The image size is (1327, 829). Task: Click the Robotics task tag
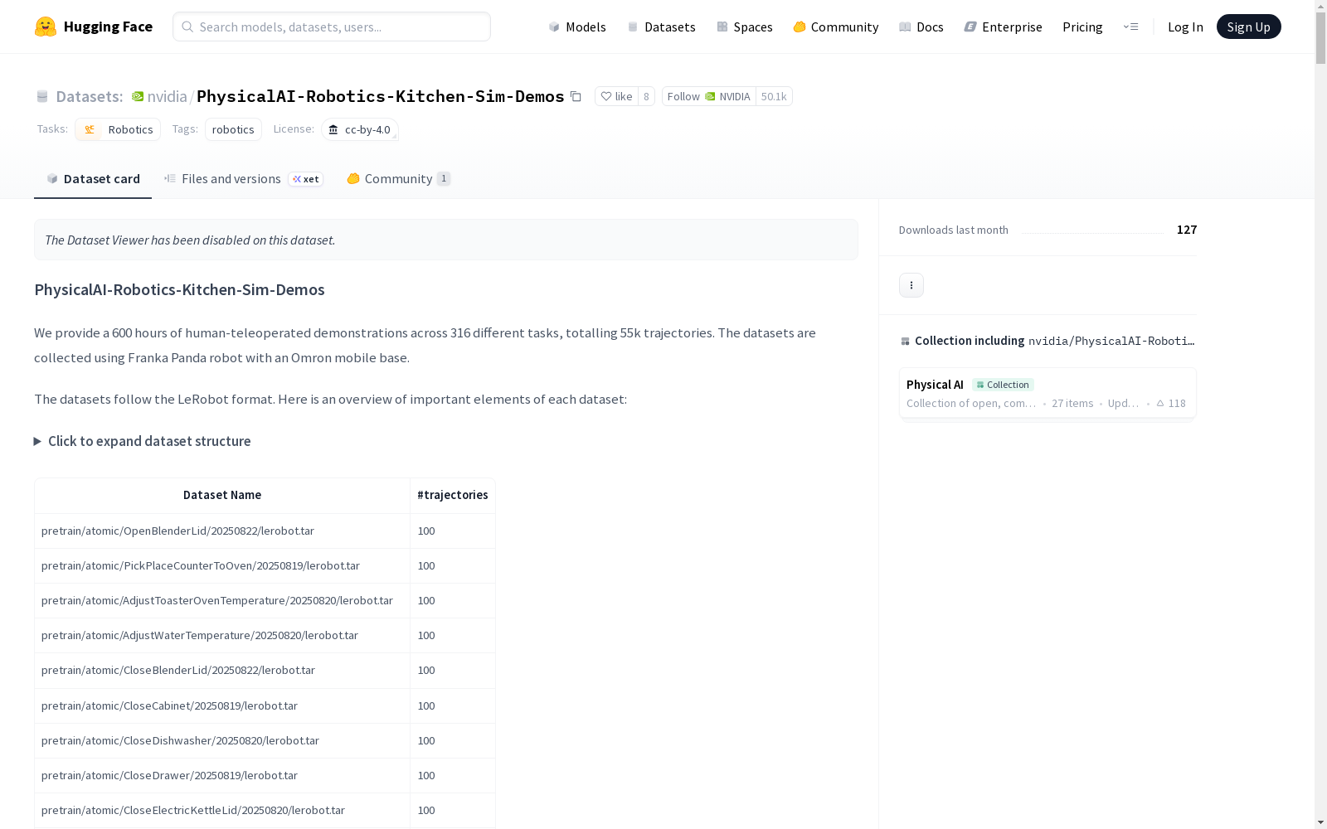coord(118,129)
